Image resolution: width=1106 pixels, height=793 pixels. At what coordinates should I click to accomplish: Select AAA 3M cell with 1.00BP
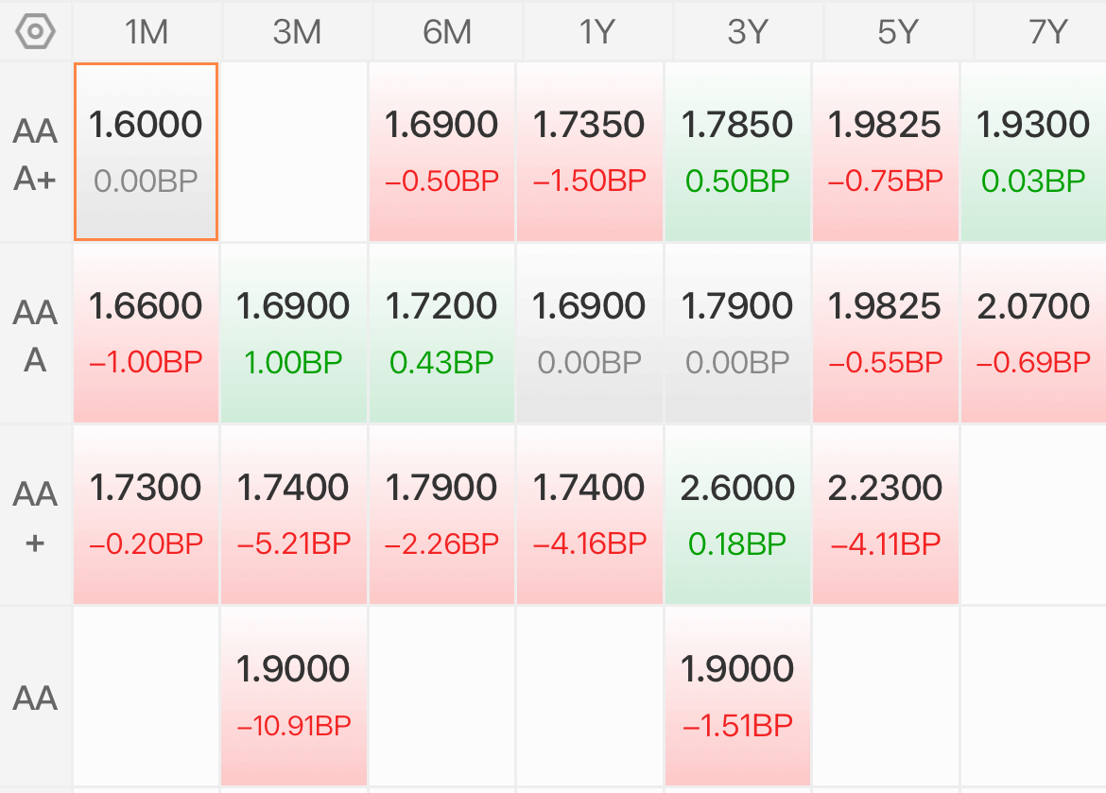(294, 333)
